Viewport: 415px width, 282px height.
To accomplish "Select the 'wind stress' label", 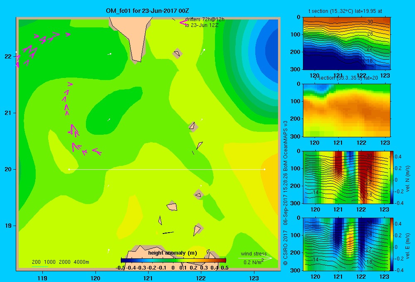I will (254, 253).
